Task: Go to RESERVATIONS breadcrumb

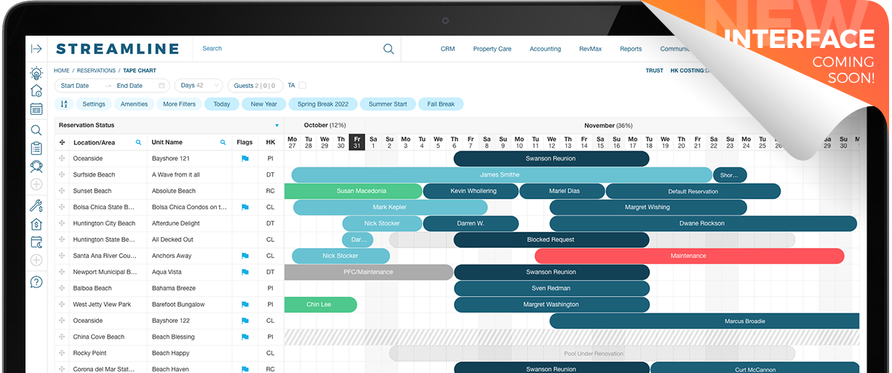Action: point(96,71)
